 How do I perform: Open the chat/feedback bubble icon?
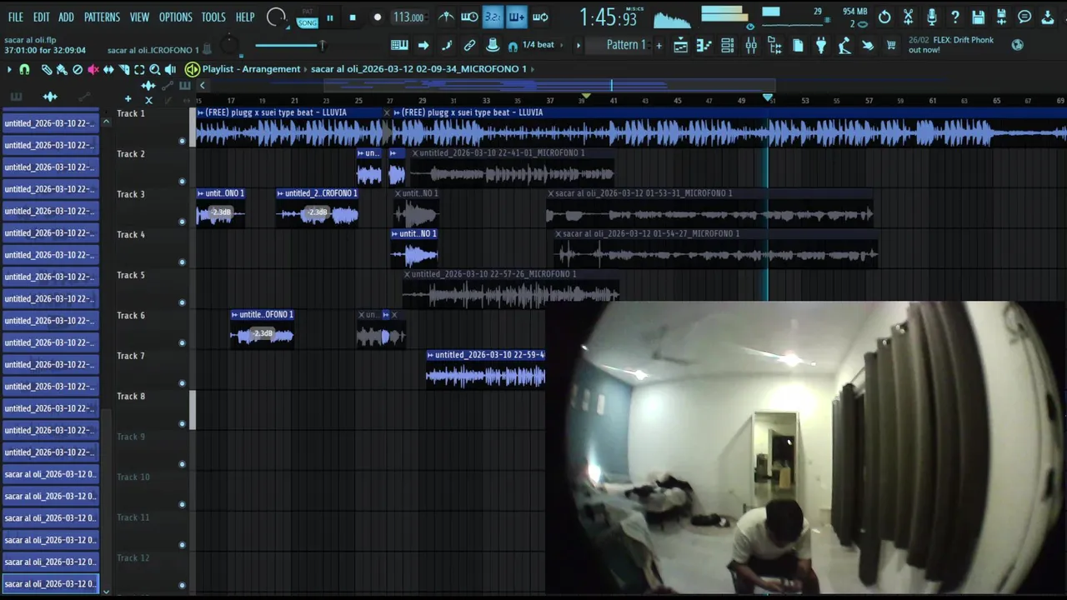point(1024,17)
